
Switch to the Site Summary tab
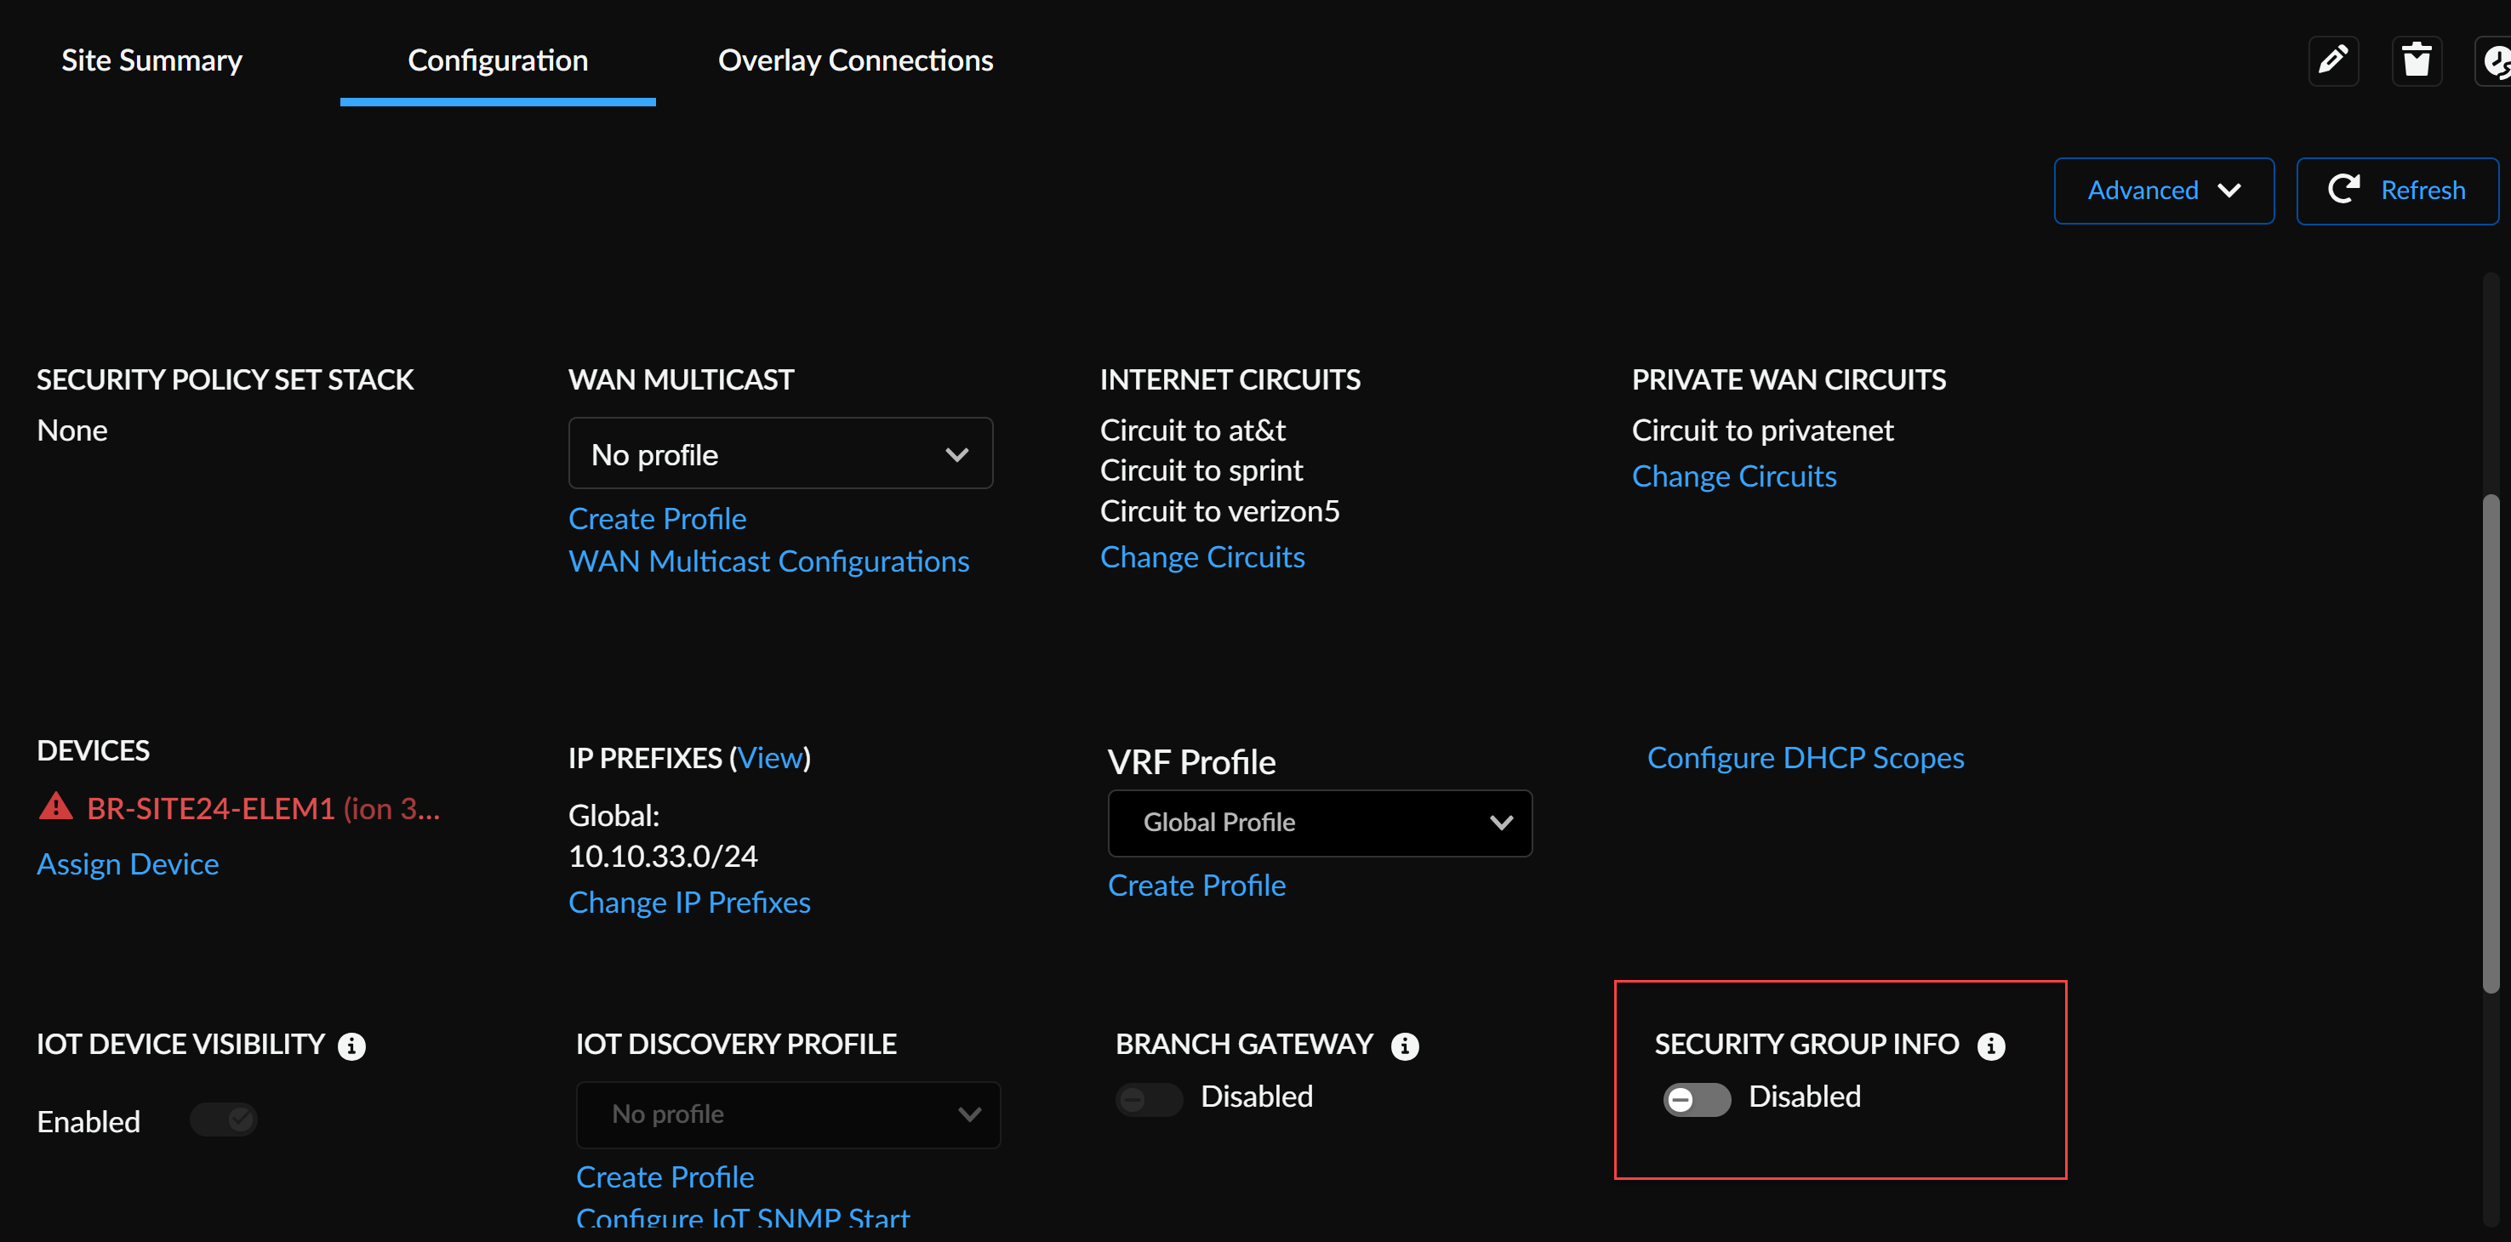point(151,60)
